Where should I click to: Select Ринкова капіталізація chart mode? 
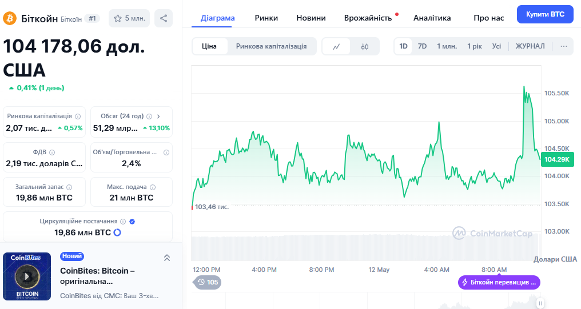point(271,46)
